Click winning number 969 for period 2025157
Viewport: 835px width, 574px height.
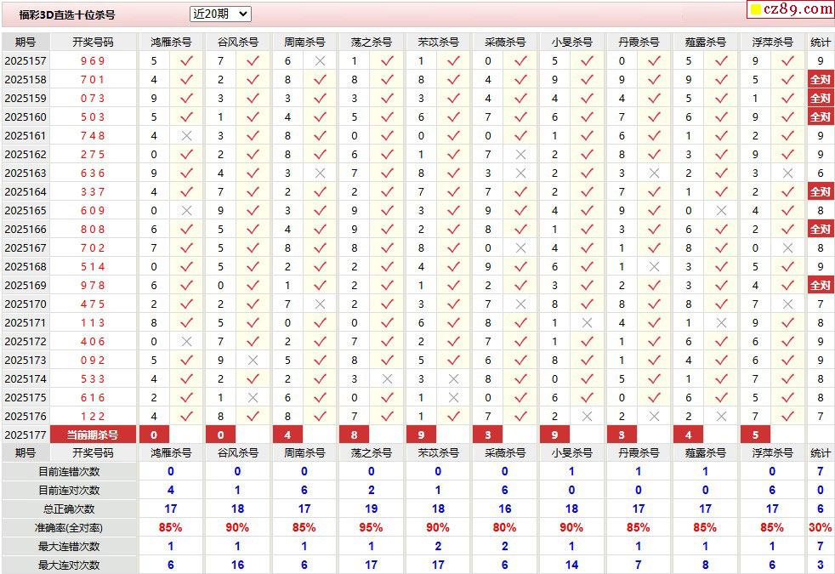[93, 61]
